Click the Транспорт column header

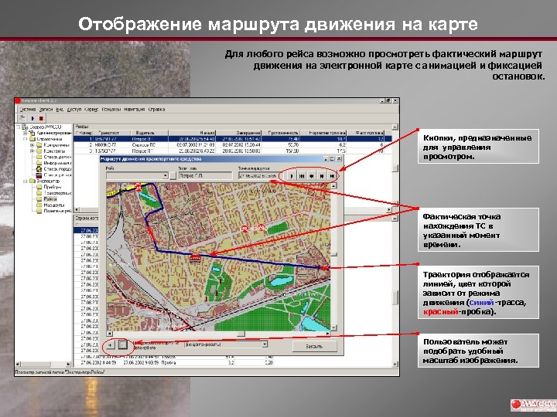click(111, 133)
